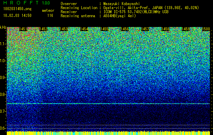Click the 1455 time marker
This screenshot has height=135, width=213.
point(104,29)
